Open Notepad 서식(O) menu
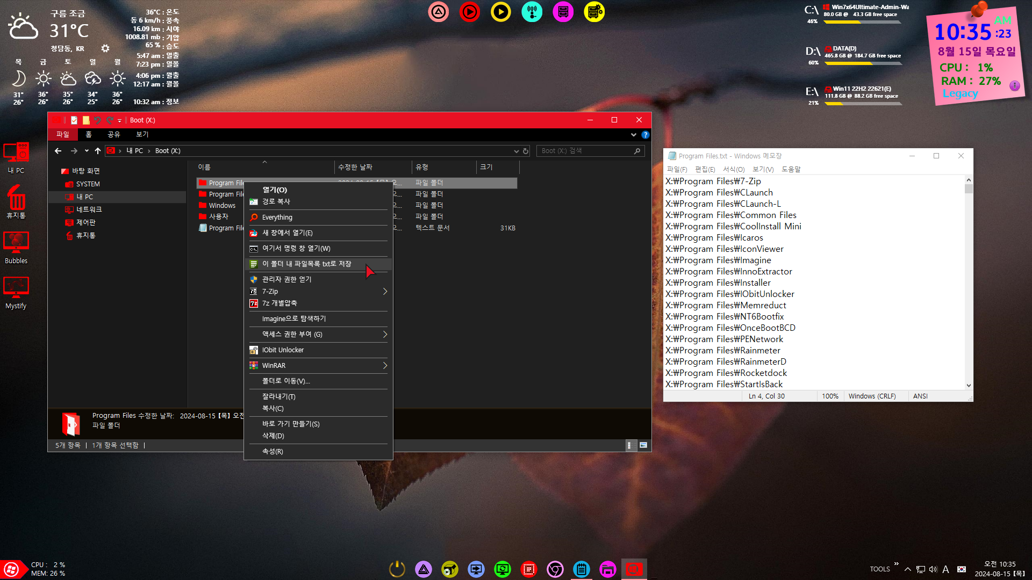 click(734, 169)
